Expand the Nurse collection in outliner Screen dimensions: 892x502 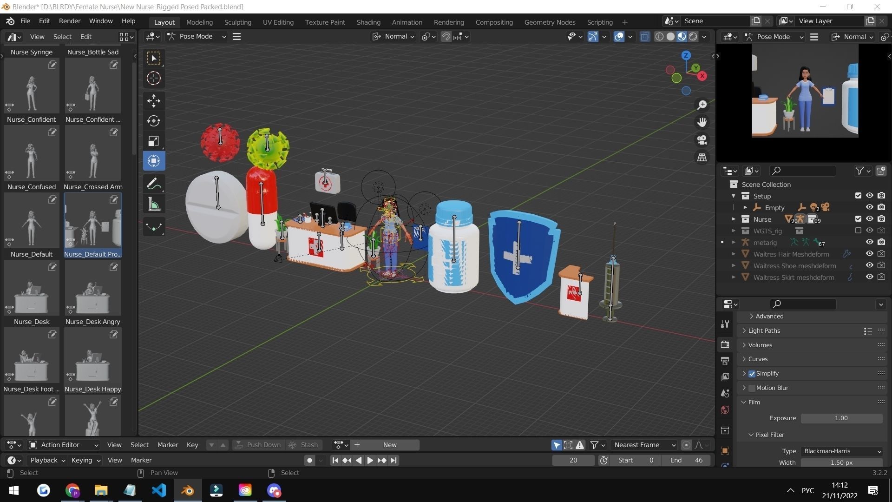(x=734, y=219)
